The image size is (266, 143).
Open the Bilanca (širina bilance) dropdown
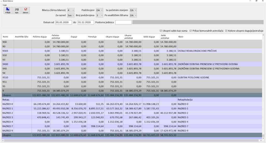click(71, 10)
